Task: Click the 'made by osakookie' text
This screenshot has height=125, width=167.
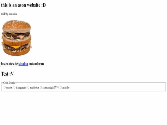Action: [x=9, y=14]
